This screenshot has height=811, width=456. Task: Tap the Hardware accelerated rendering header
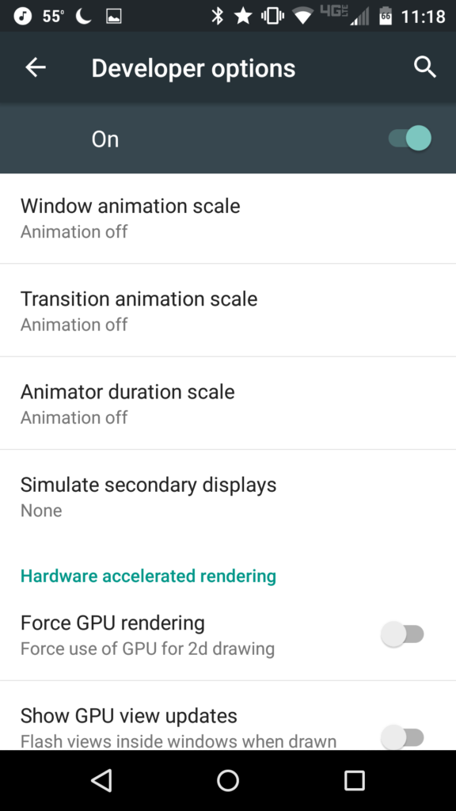coord(148,576)
